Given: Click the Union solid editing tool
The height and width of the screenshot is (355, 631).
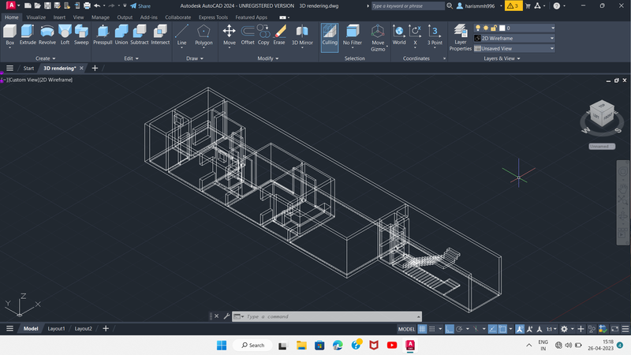Looking at the screenshot, I should pos(121,35).
